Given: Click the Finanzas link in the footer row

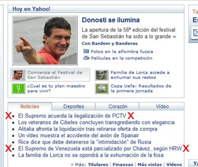Looking at the screenshot, I should (x=123, y=165).
